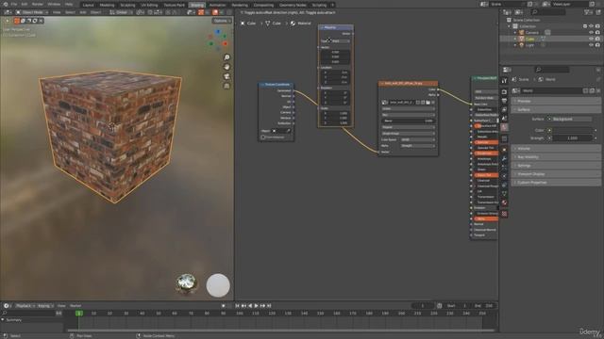Viewport: 604px width, 339px height.
Task: Click the Marker menu in timeline
Action: coord(75,305)
